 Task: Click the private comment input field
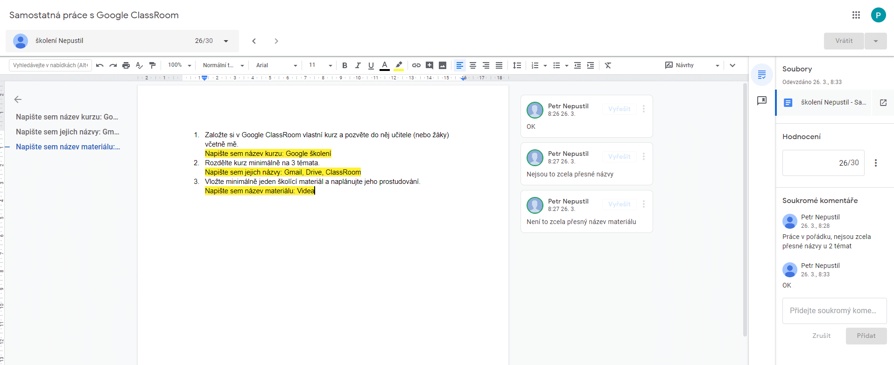[835, 311]
